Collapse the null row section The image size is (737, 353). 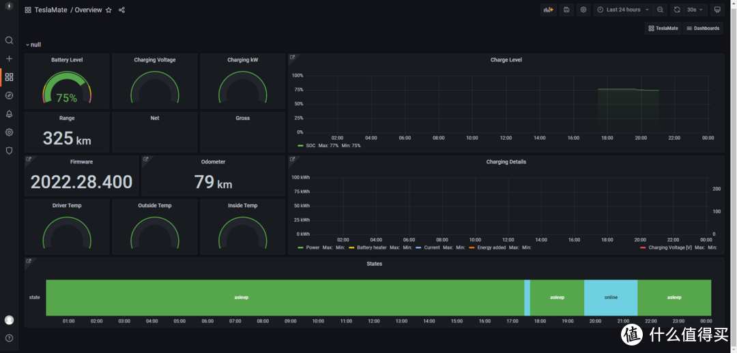(x=33, y=45)
